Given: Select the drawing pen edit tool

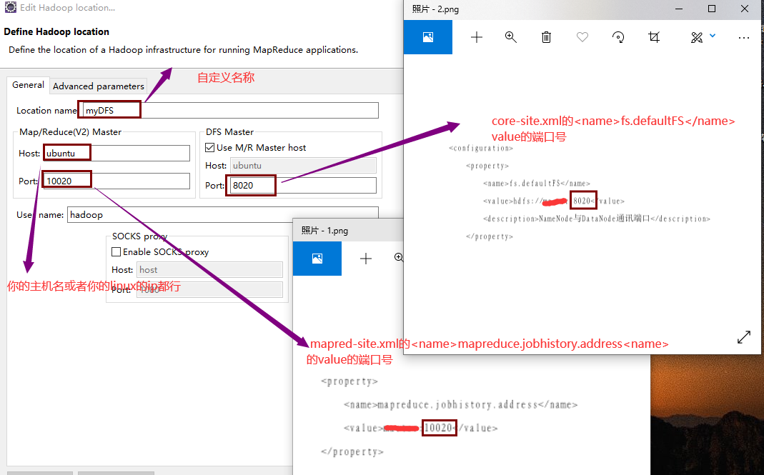Looking at the screenshot, I should [695, 37].
